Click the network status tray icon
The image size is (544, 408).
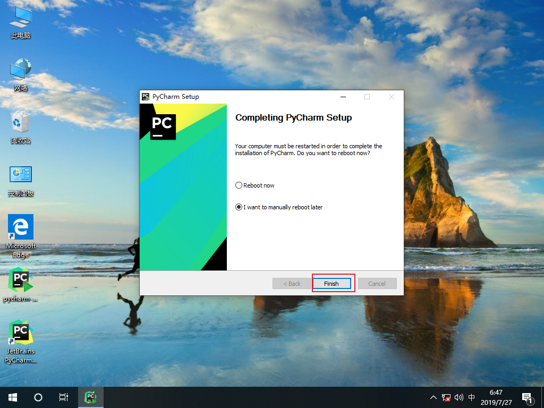click(x=446, y=397)
